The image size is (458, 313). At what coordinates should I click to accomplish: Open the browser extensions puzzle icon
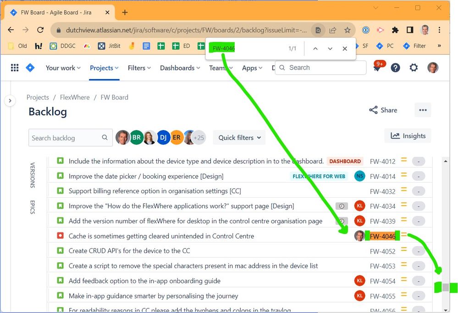coord(395,30)
